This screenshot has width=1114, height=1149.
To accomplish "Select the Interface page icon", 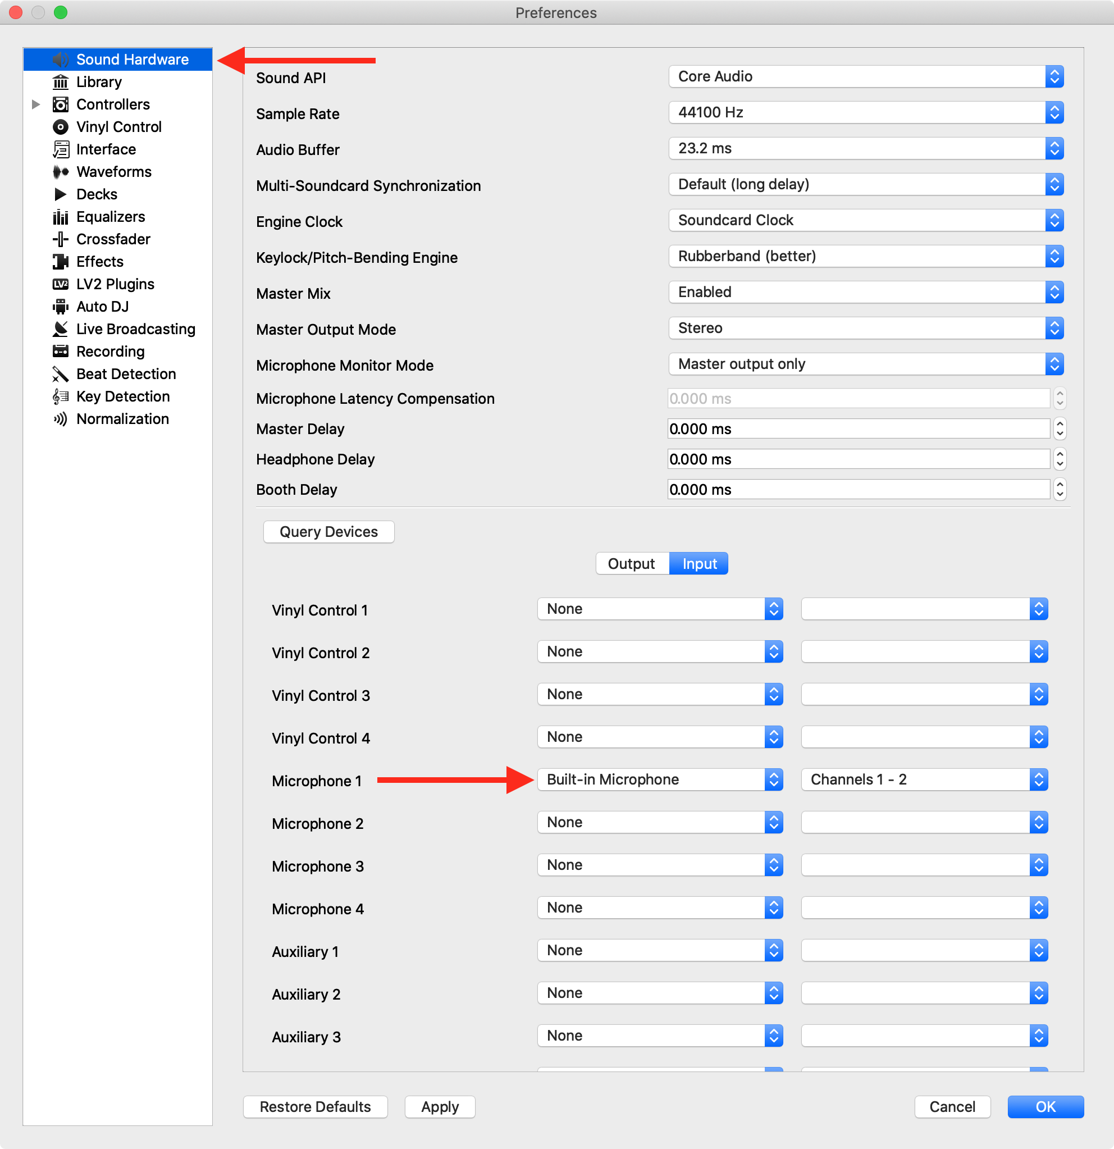I will (x=60, y=149).
